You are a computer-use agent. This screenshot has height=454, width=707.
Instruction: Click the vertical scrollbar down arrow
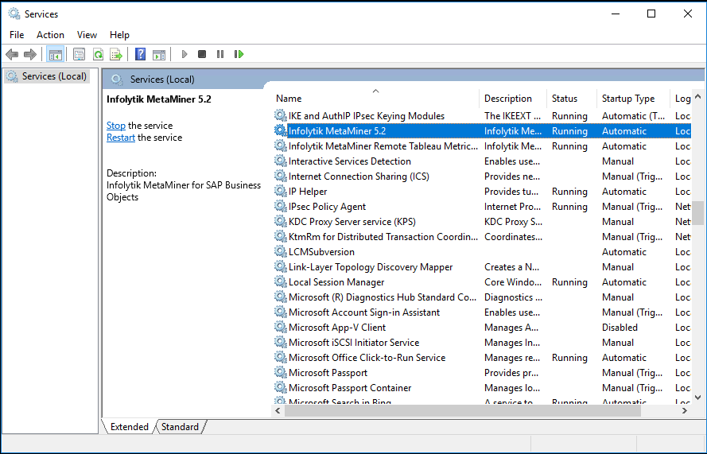pos(697,398)
